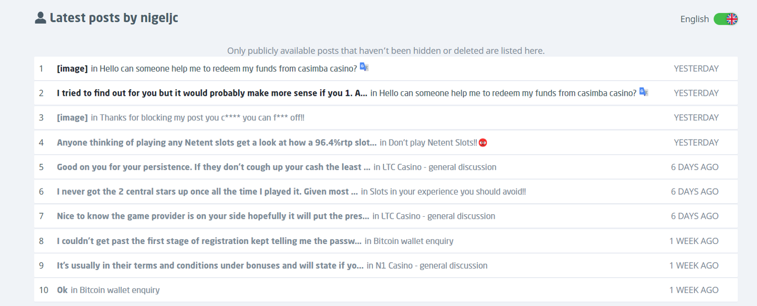The image size is (757, 306).
Task: Click red emoji after "Don't play Netent Slots!!"
Action: (483, 143)
